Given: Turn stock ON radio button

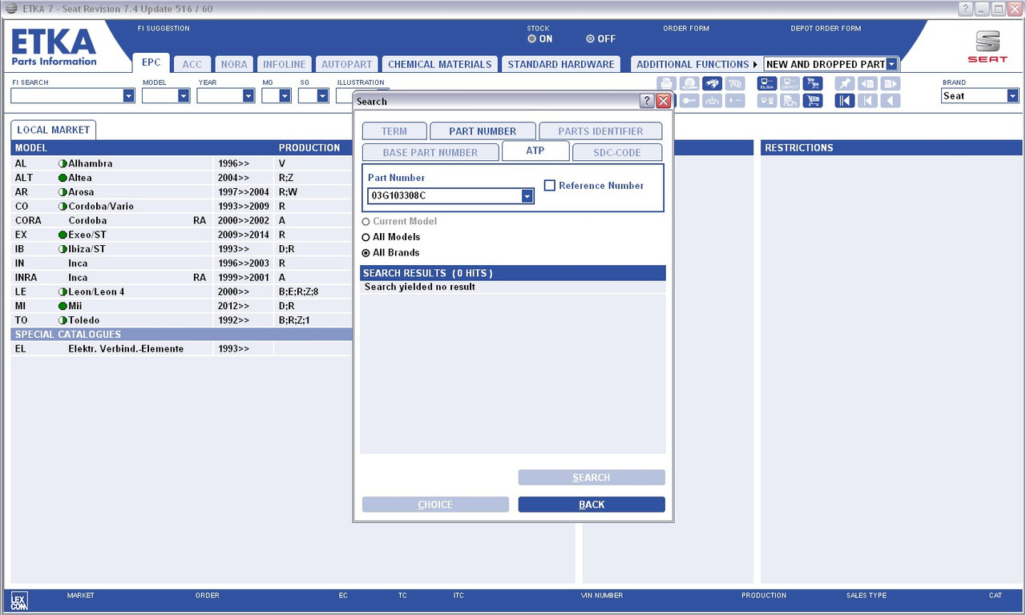Looking at the screenshot, I should tap(531, 38).
